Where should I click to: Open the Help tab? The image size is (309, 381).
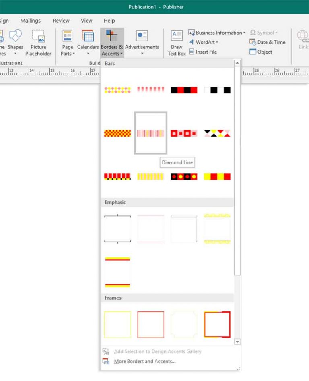point(109,21)
